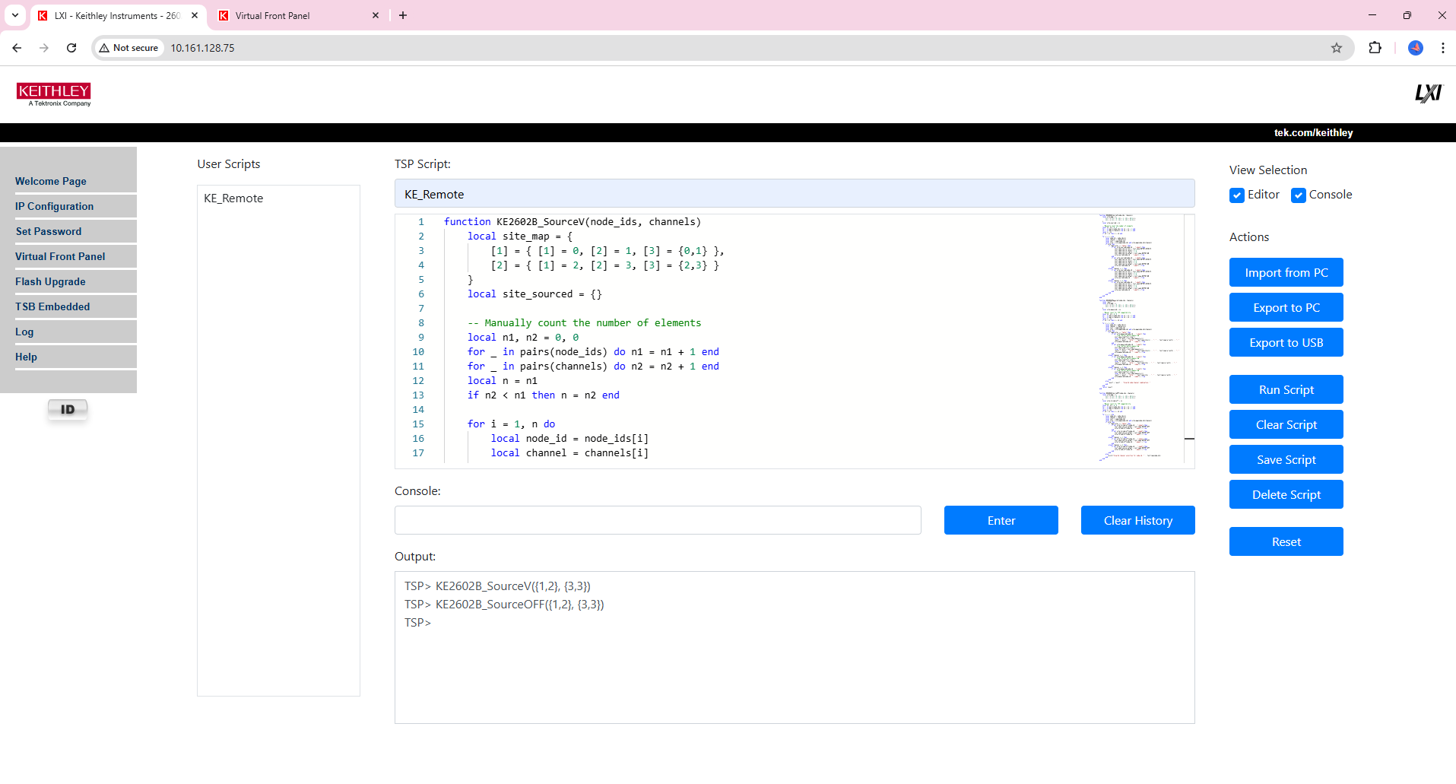Switch to the Virtual Front Panel tab

(297, 15)
